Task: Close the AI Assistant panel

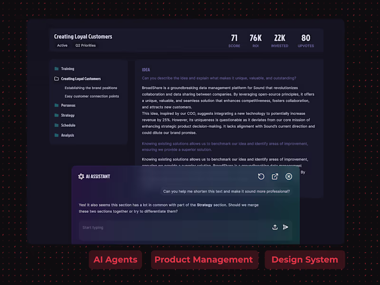Action: (289, 176)
